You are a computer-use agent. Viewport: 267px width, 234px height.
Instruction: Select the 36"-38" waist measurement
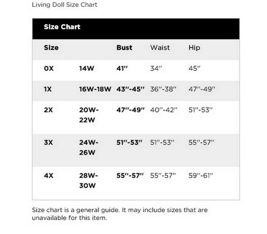pos(163,89)
